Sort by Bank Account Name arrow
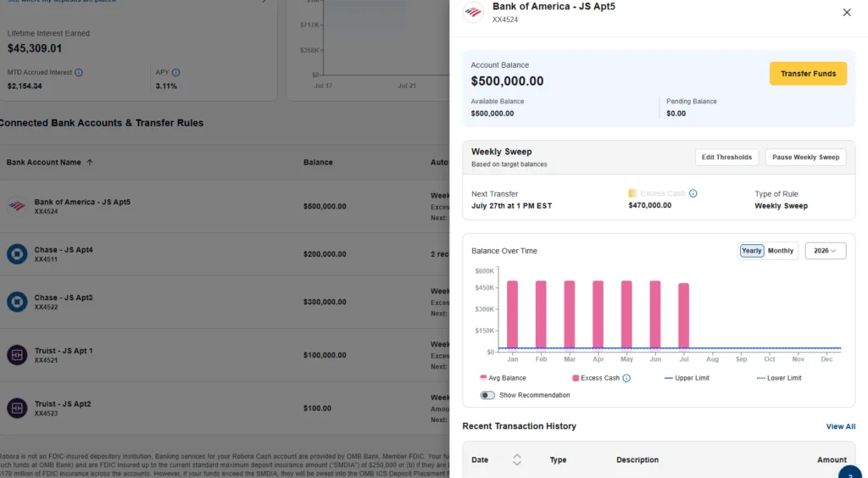This screenshot has height=478, width=868. pos(90,162)
